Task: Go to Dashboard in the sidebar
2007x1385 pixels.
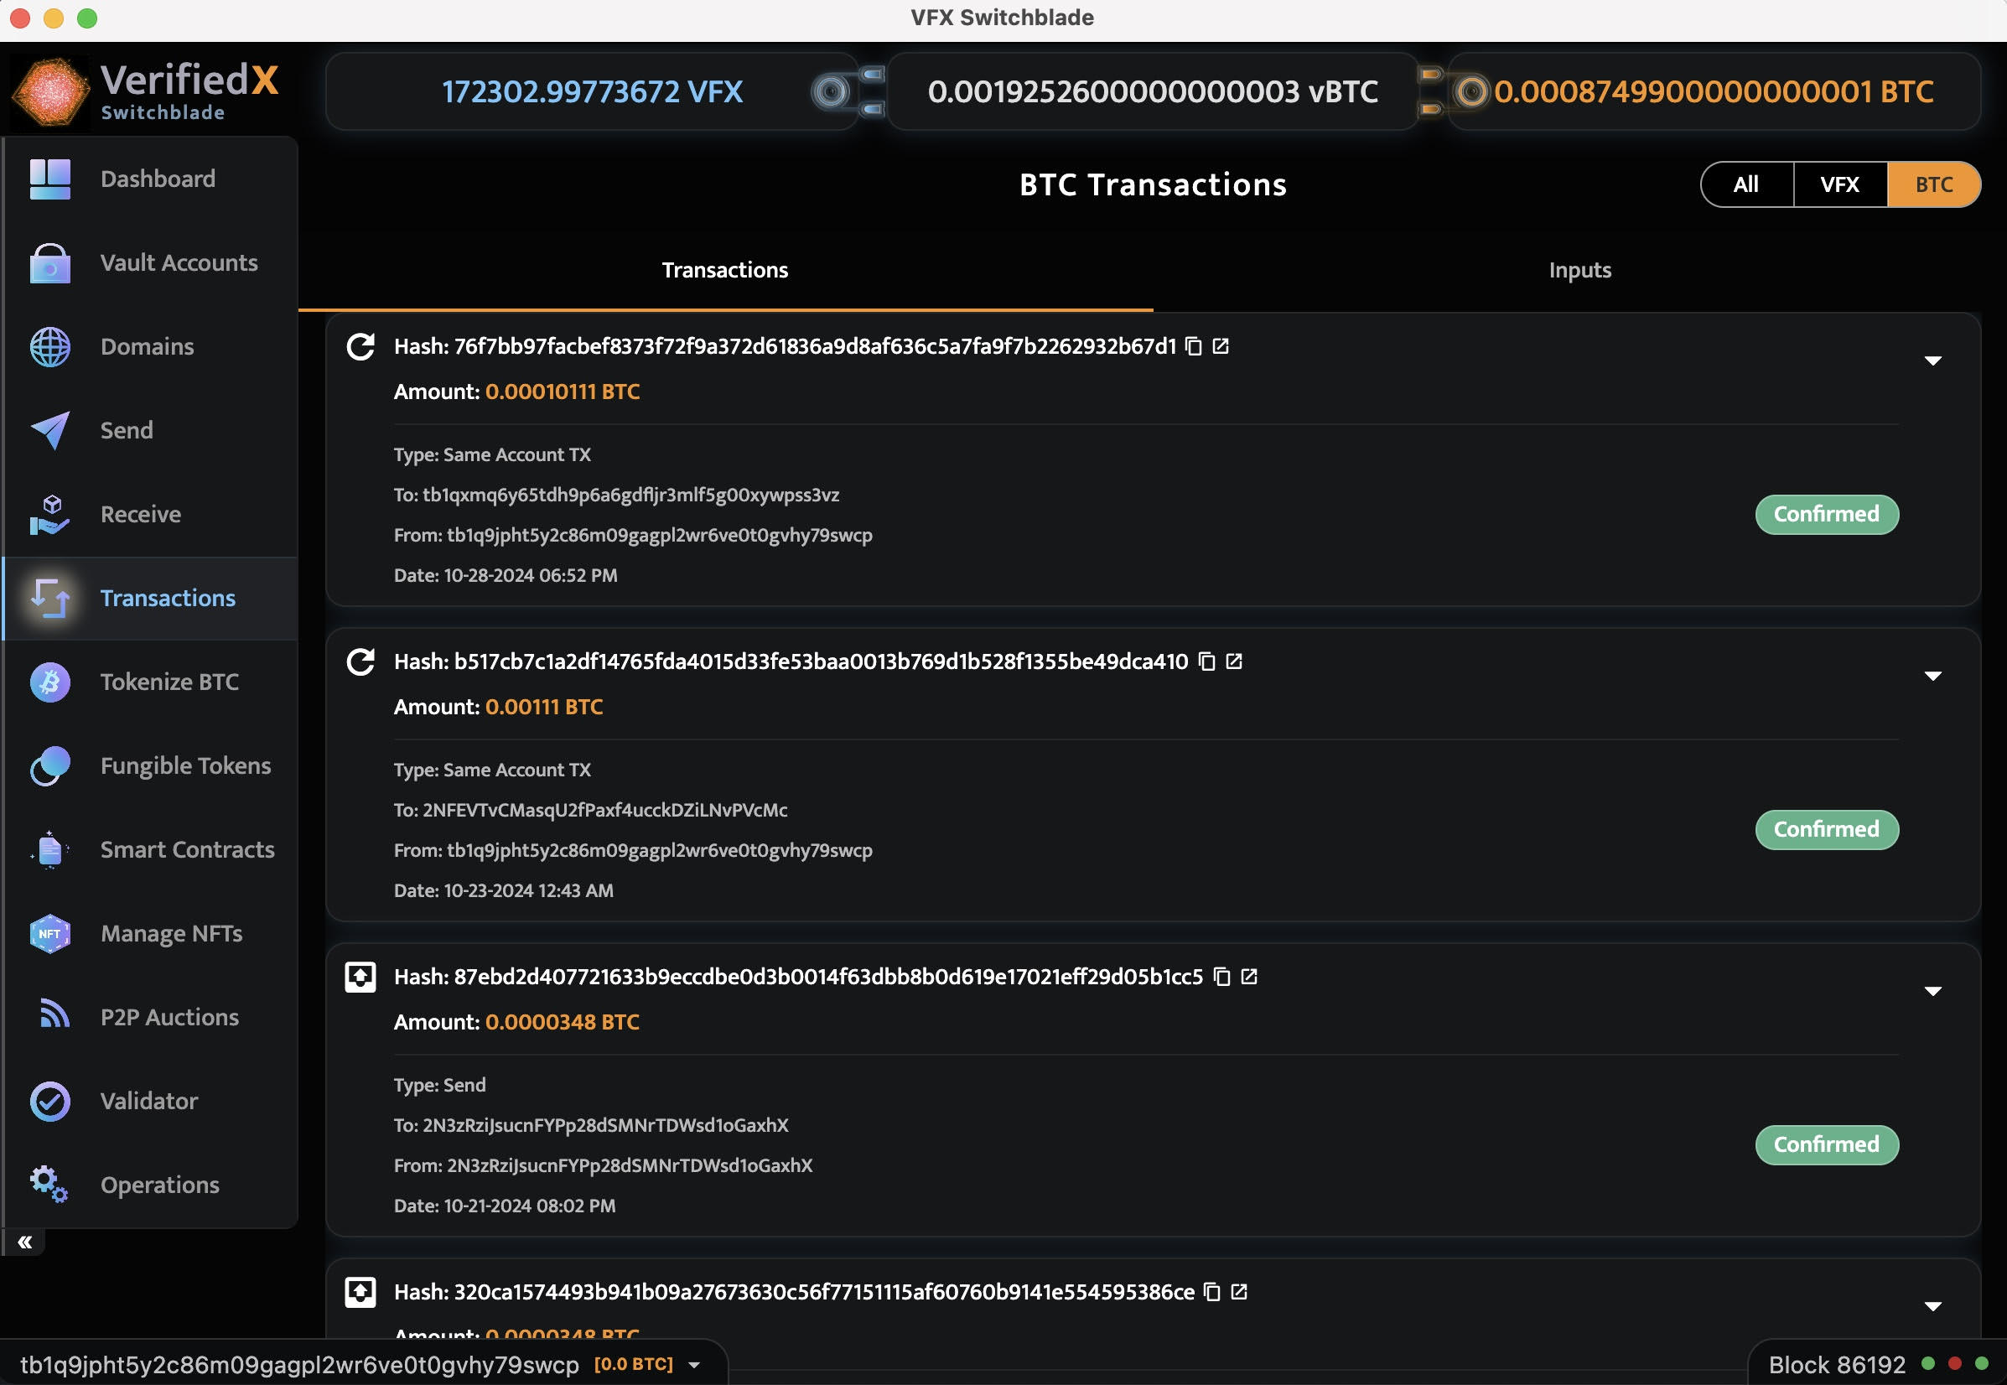Action: point(151,179)
